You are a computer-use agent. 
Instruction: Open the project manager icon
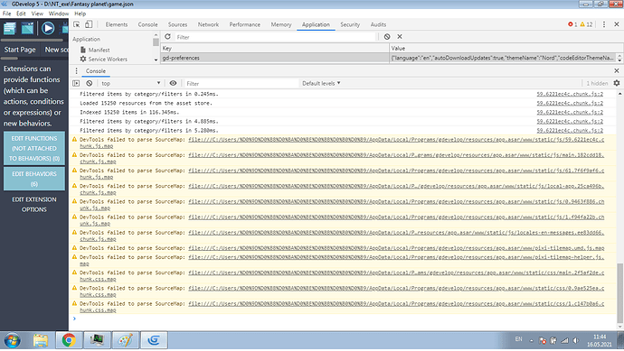10,28
